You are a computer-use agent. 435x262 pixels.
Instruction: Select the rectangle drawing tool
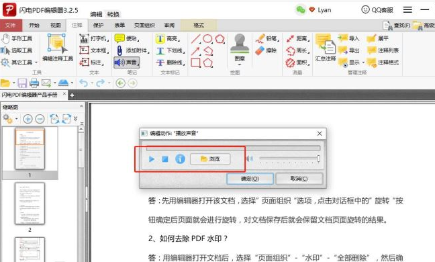(196, 62)
